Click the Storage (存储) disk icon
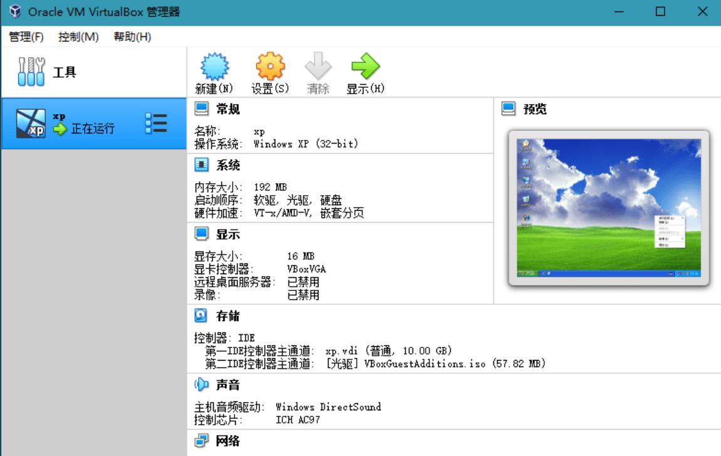The width and height of the screenshot is (721, 456). coord(201,316)
